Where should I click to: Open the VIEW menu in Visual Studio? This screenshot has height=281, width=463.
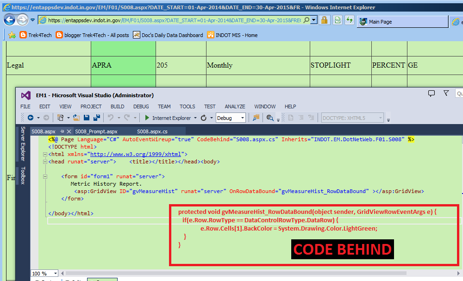click(65, 106)
